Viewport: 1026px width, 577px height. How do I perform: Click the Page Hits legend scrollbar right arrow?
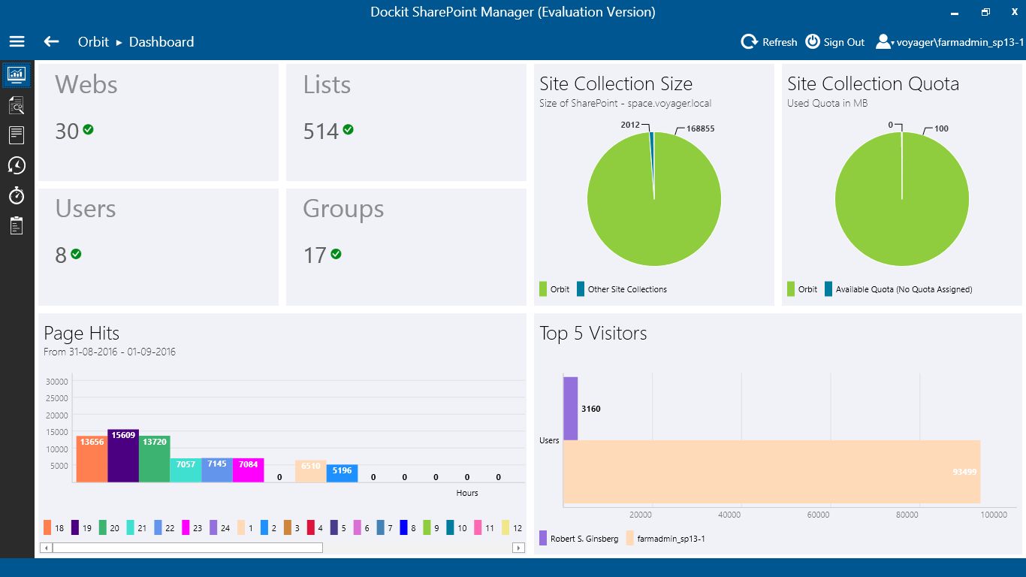pyautogui.click(x=518, y=548)
